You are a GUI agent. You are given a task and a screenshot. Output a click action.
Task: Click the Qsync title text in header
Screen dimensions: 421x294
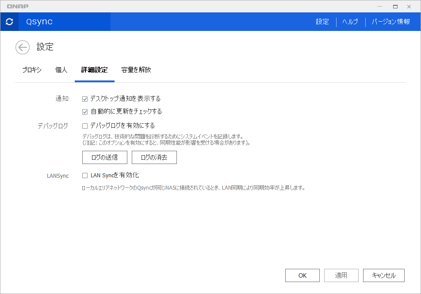tap(39, 22)
